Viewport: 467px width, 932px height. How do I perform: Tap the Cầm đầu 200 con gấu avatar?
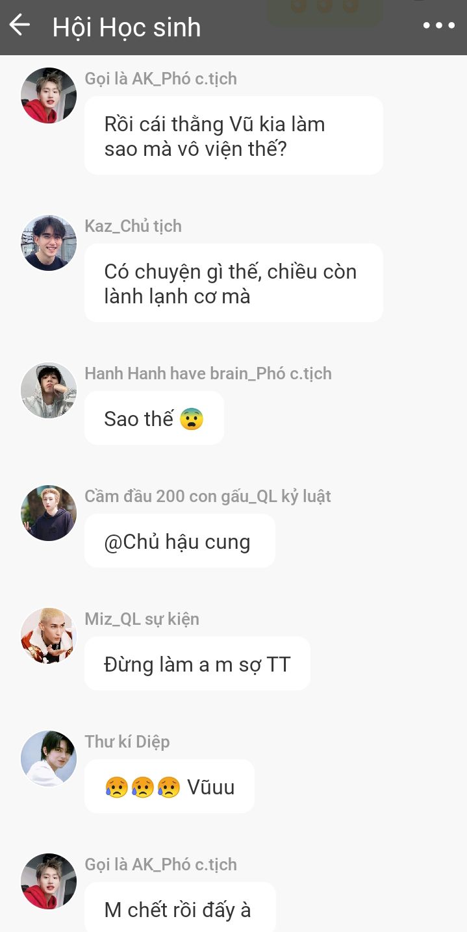point(49,513)
